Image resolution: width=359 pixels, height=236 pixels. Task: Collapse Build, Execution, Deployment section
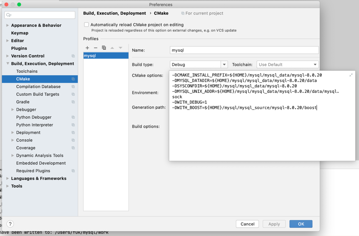pos(7,63)
